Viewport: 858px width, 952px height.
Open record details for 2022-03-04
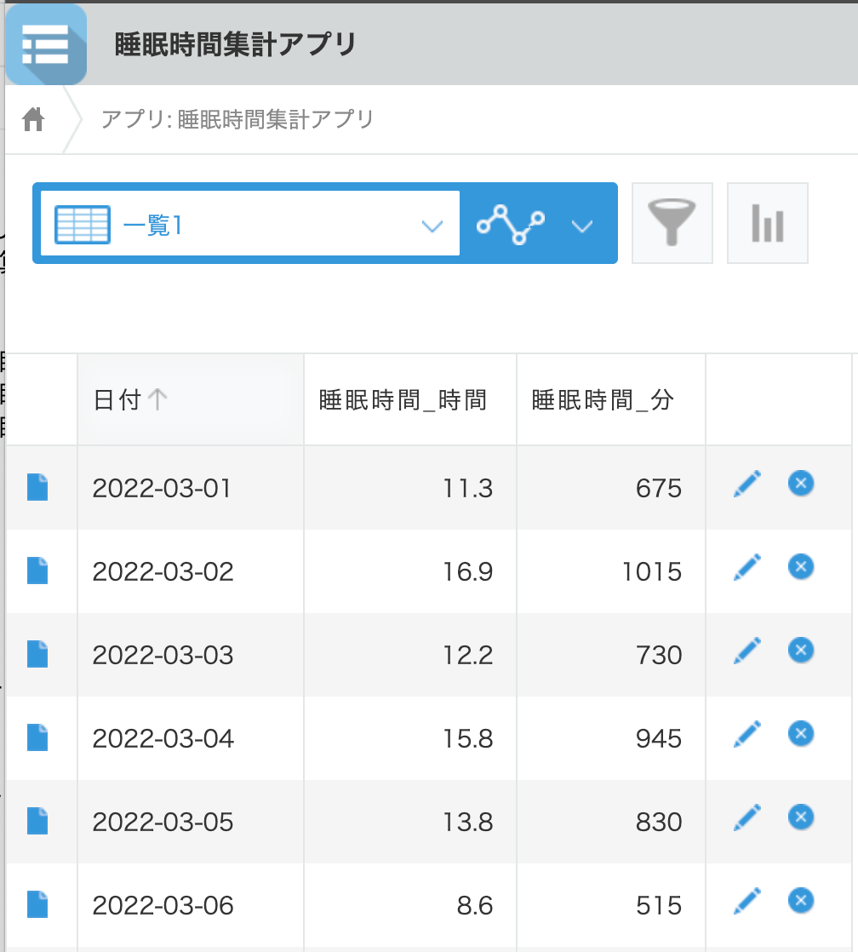[x=37, y=738]
